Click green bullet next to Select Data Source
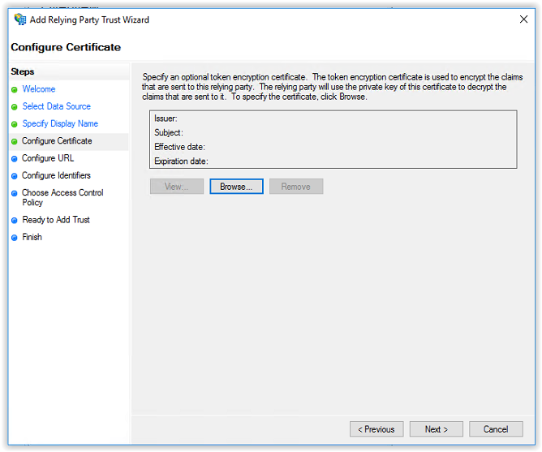Viewport: 542px width, 452px height. coord(14,107)
